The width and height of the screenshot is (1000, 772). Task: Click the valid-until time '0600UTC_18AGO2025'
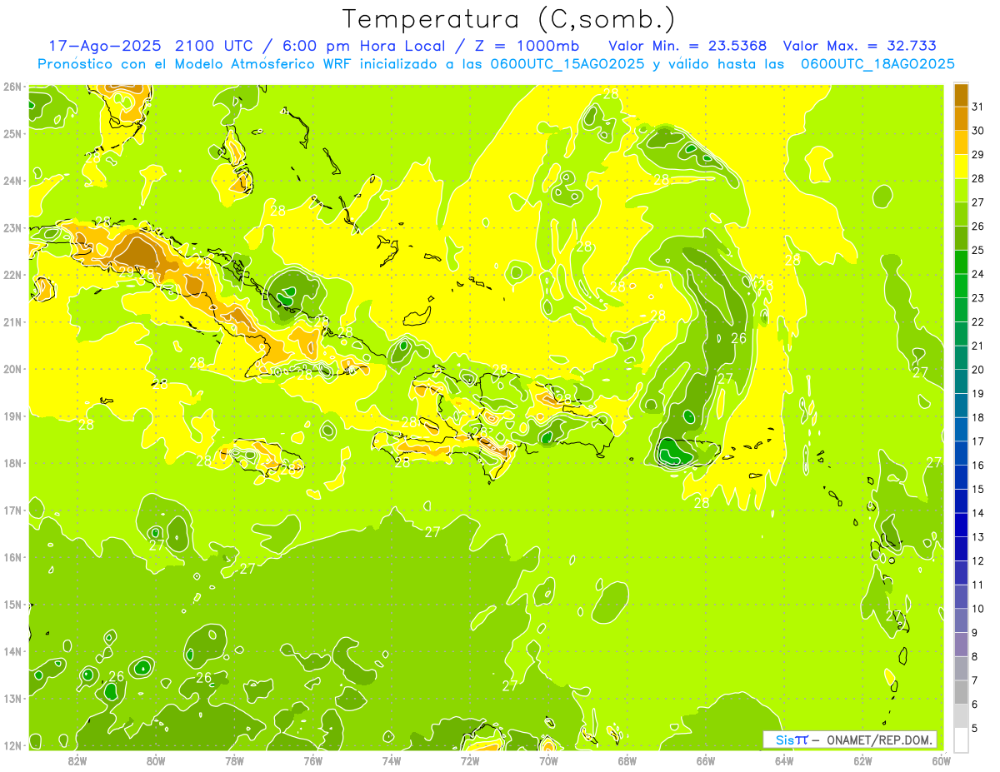[877, 64]
